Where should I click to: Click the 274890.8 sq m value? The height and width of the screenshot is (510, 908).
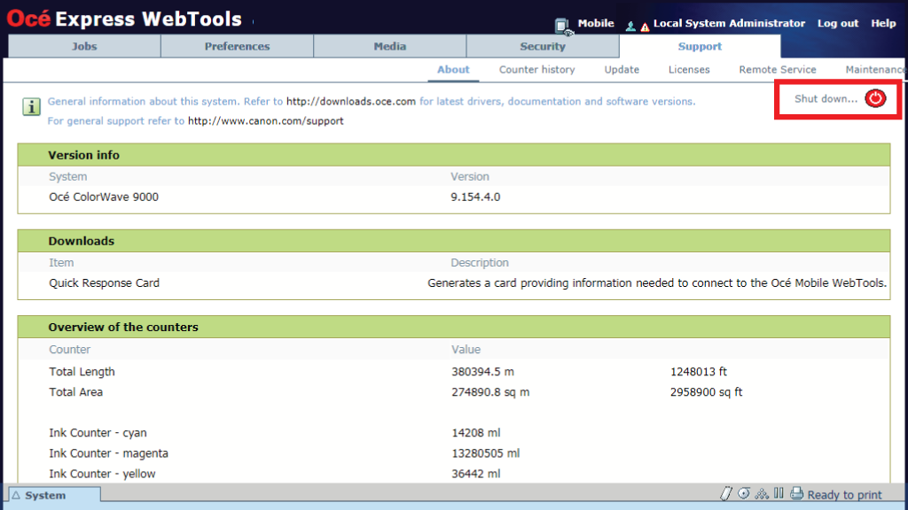pos(490,392)
